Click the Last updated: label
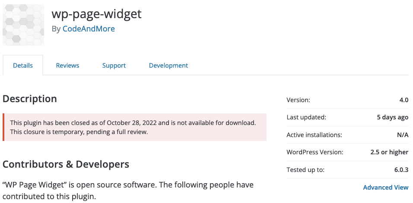This screenshot has height=203, width=413. (306, 117)
